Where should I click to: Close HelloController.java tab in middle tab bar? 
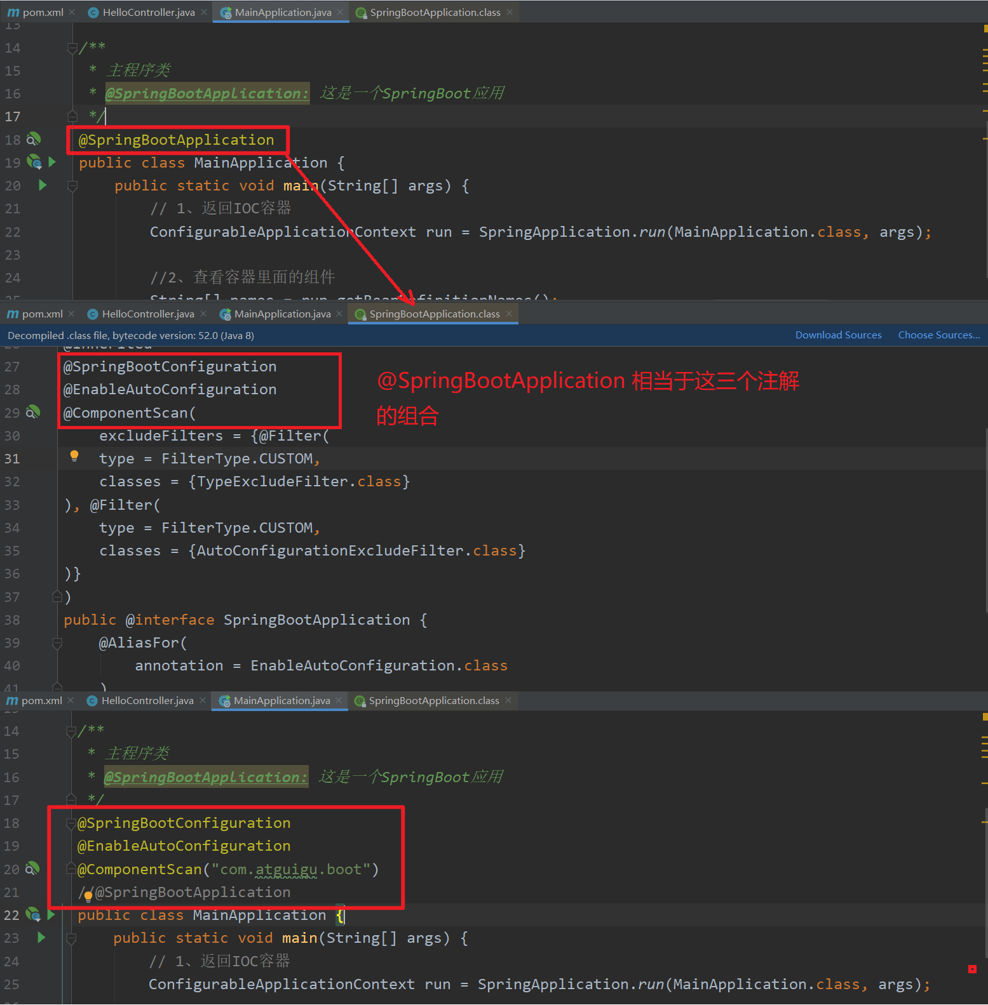tap(203, 314)
